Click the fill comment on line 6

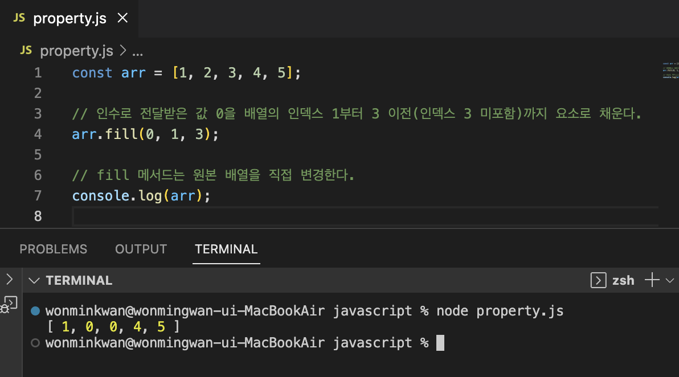[213, 175]
